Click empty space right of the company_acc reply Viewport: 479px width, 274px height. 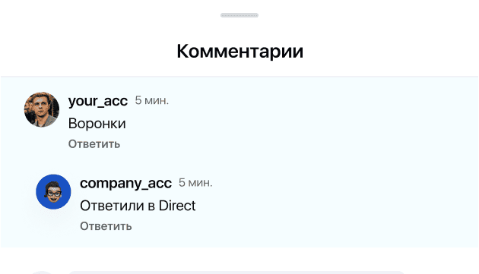[x=336, y=206]
